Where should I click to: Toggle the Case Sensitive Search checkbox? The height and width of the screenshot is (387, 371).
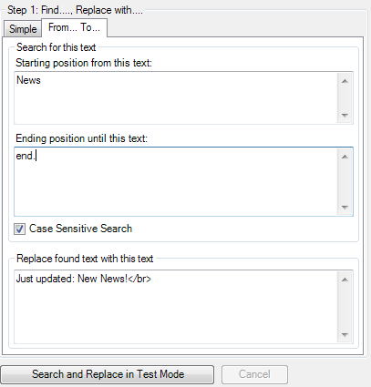(19, 229)
